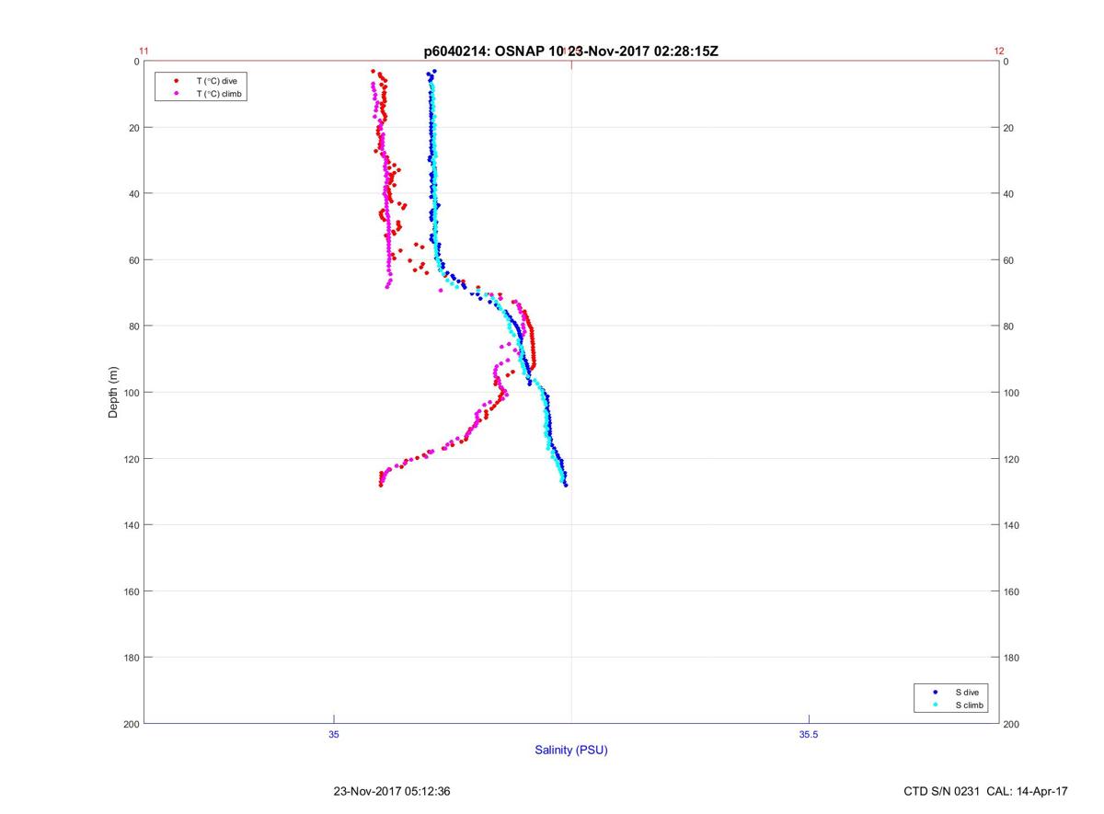Click the 200 tick label on the left depth axis

[x=131, y=724]
